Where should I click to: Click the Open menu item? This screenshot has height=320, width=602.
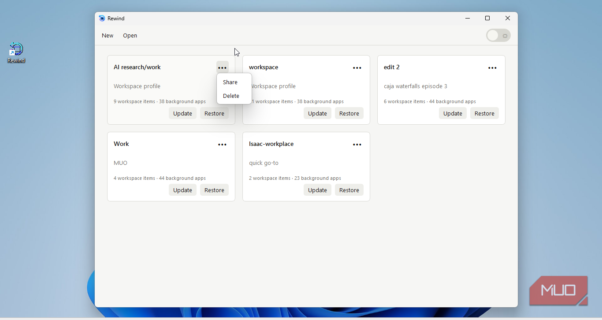(130, 36)
